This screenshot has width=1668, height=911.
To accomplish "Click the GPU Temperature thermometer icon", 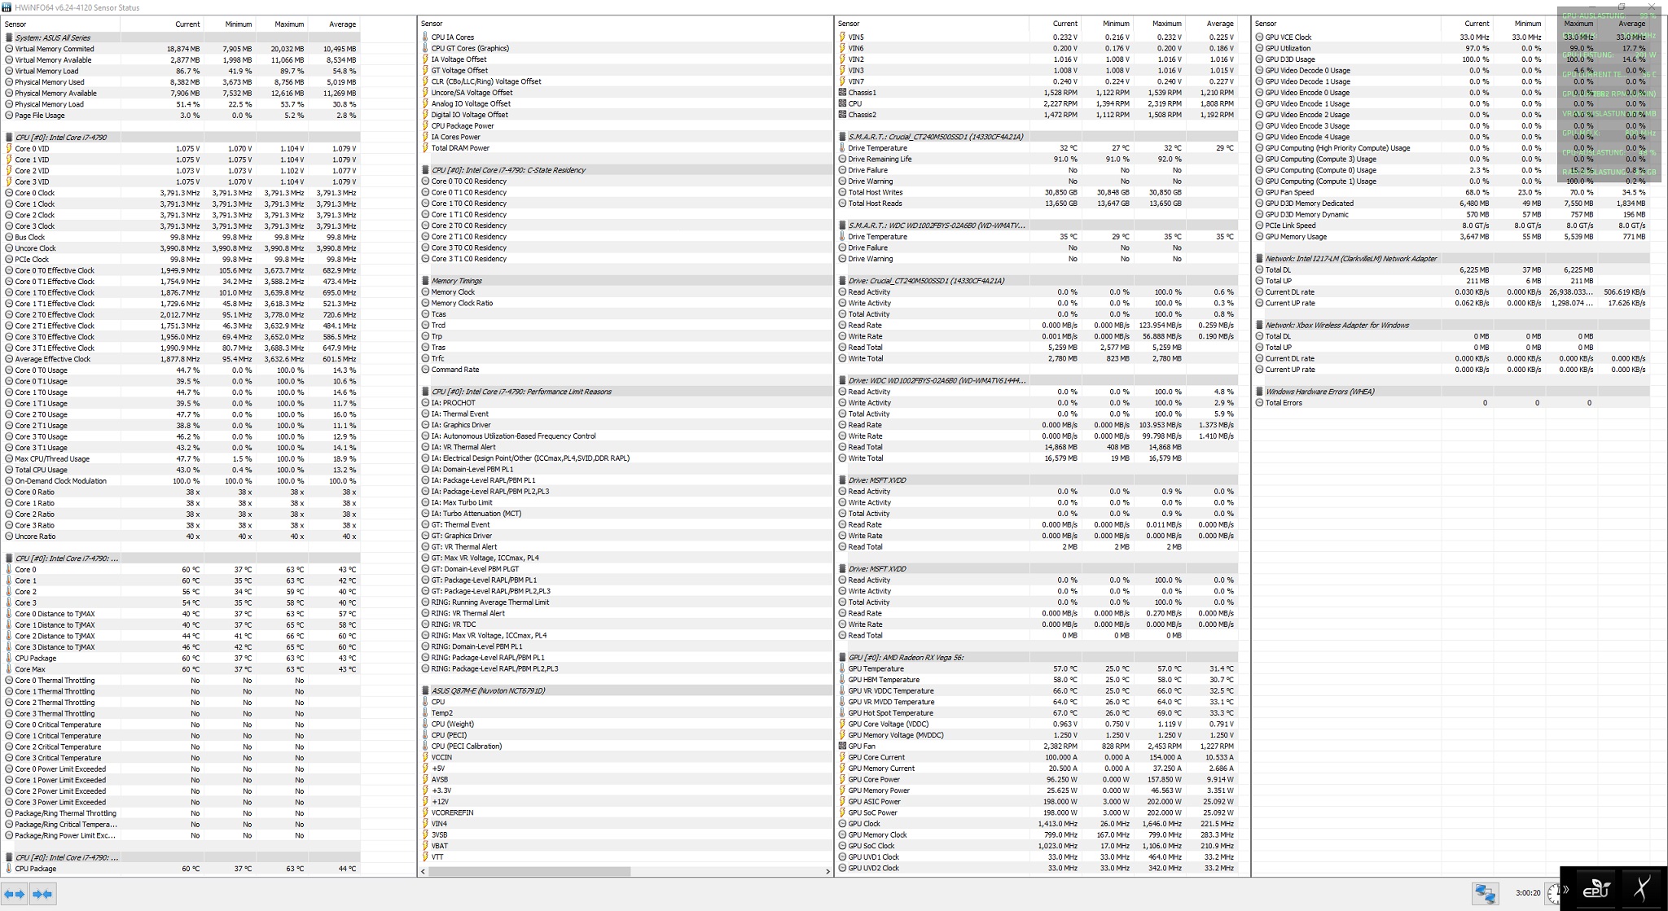I will click(x=842, y=668).
